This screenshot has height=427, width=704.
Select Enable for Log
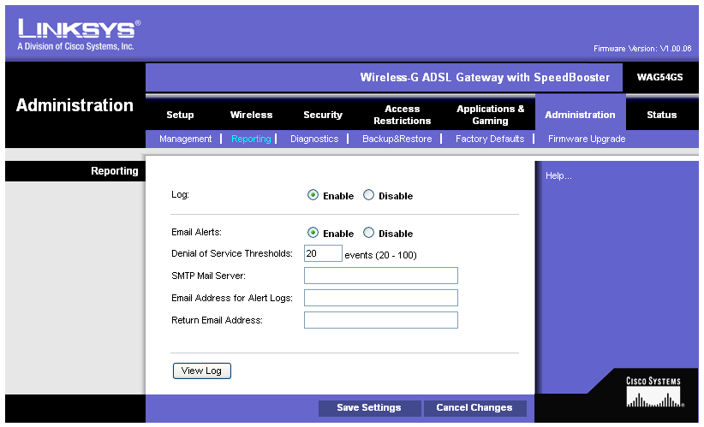pos(313,195)
